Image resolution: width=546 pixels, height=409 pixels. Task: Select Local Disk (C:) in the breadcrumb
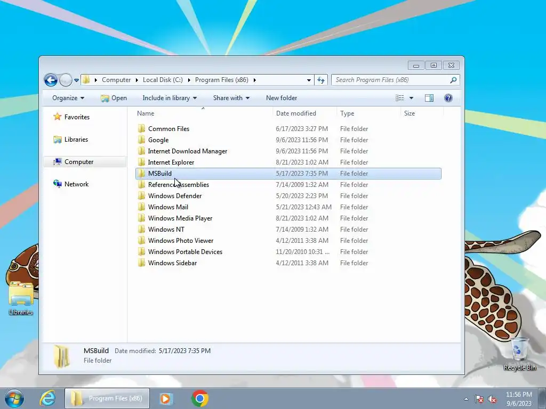[x=163, y=80]
